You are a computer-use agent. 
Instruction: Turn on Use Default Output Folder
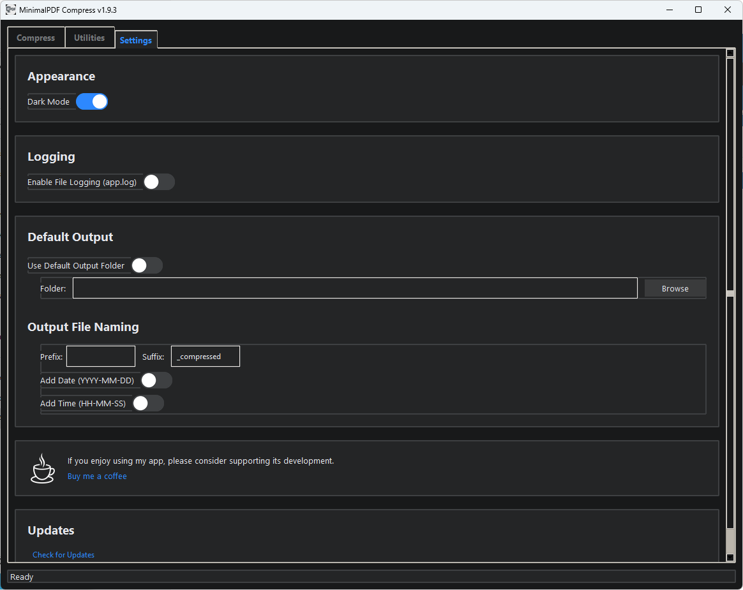tap(147, 265)
